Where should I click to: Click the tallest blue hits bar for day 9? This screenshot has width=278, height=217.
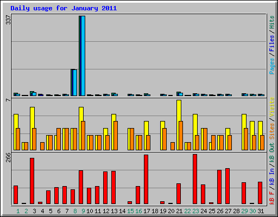82,56
